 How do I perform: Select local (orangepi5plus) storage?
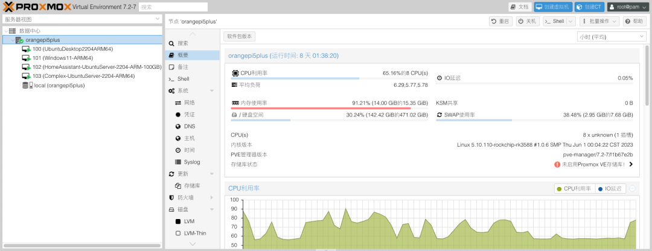click(59, 85)
